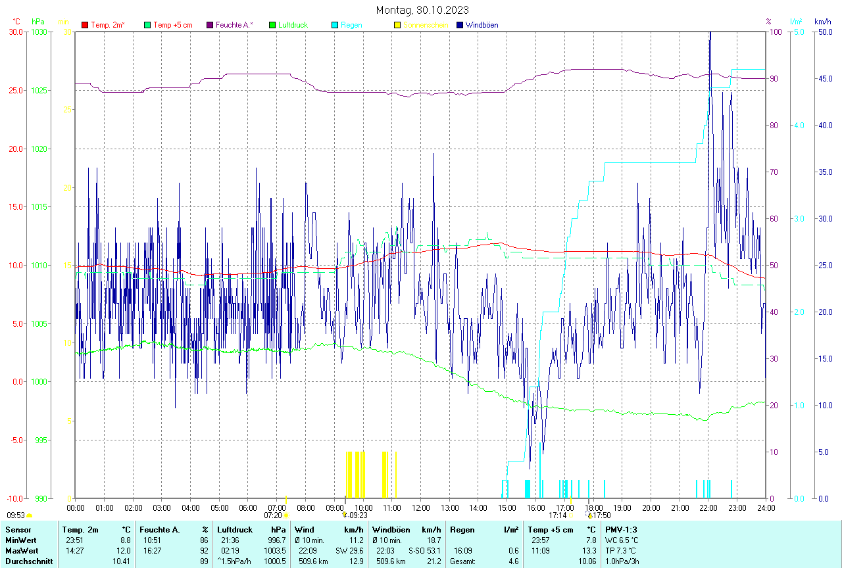Screen dimensions: 842x568
Task: Click the 00:00 time axis label
Action: tap(76, 508)
